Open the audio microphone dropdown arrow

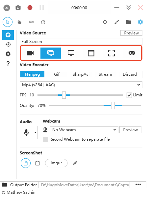[35, 132]
